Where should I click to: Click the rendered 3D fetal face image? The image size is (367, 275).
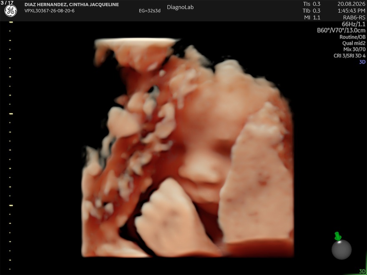click(188, 147)
